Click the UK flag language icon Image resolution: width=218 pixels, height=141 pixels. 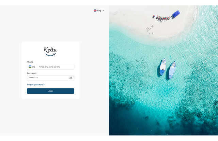[x=95, y=11]
